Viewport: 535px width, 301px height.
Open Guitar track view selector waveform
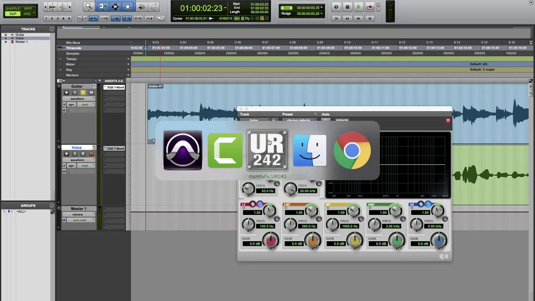[x=79, y=99]
